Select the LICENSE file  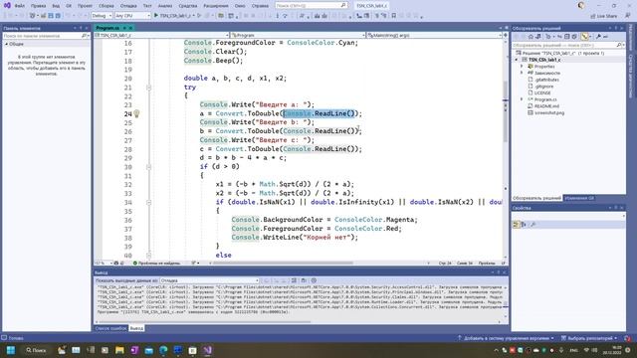(x=541, y=92)
